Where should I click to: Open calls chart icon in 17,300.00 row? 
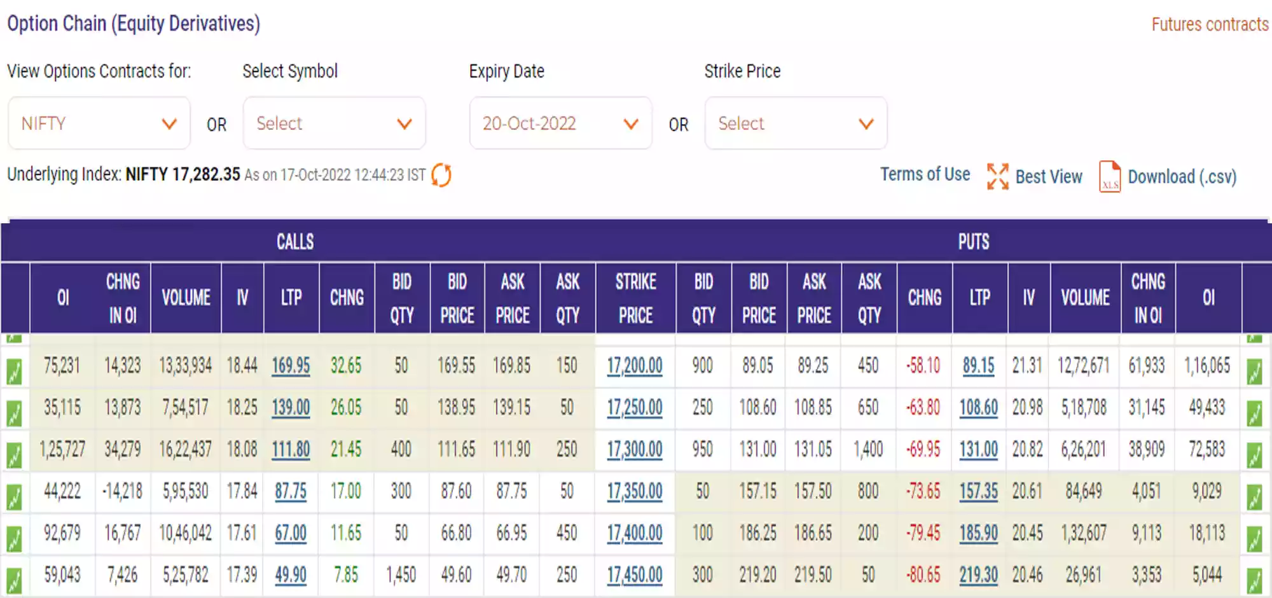14,455
